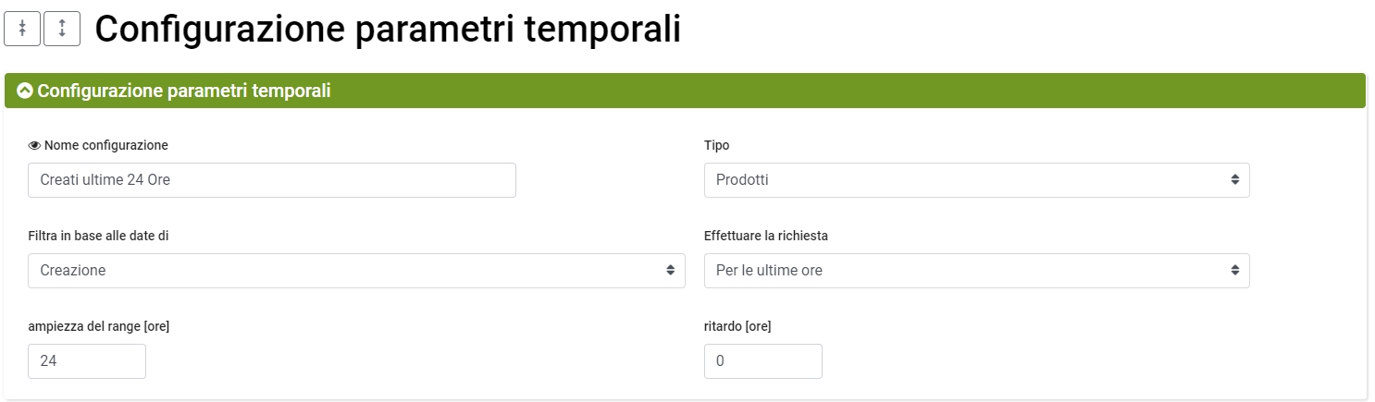Click the ampiezza del range hours field
The height and width of the screenshot is (402, 1375).
coord(87,361)
